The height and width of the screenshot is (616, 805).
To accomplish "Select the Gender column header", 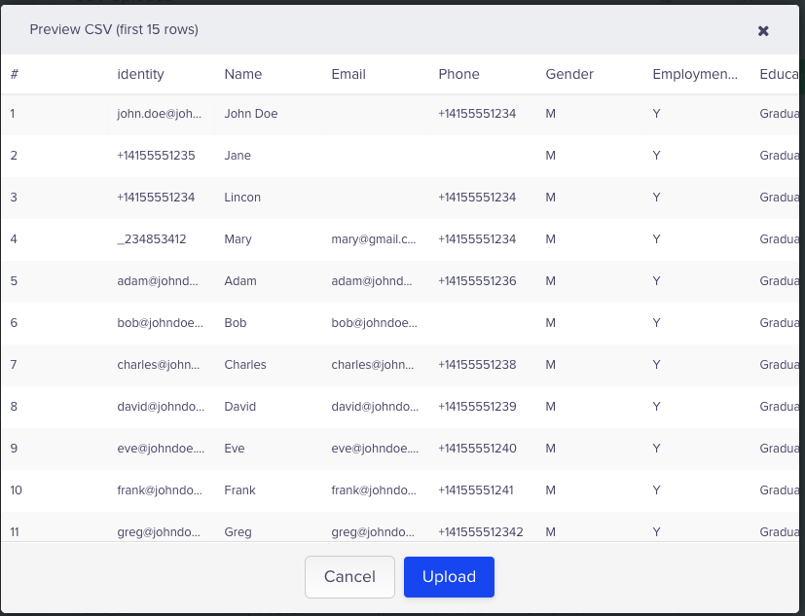I will (x=569, y=74).
